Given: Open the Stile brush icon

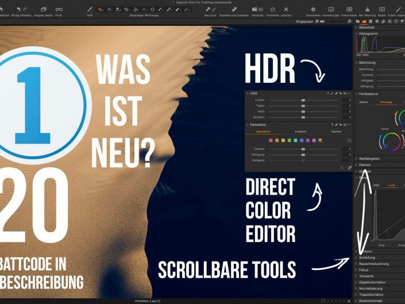Looking at the screenshot, I should 90,10.
